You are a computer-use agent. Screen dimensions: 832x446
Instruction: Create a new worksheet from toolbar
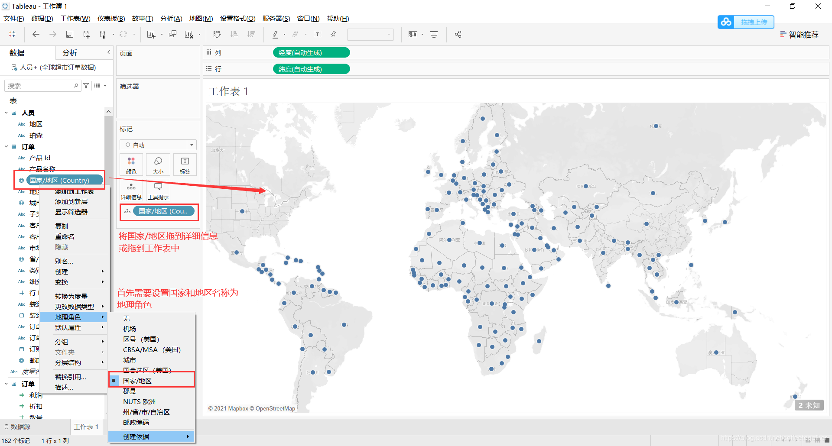151,34
